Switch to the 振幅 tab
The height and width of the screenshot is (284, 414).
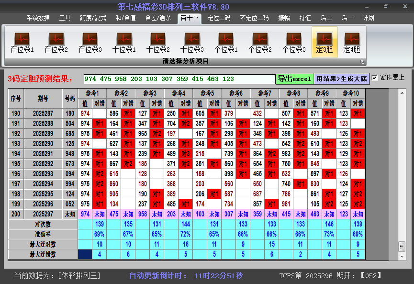coord(284,18)
